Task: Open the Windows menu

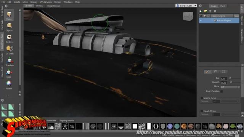Action: [x=68, y=2]
